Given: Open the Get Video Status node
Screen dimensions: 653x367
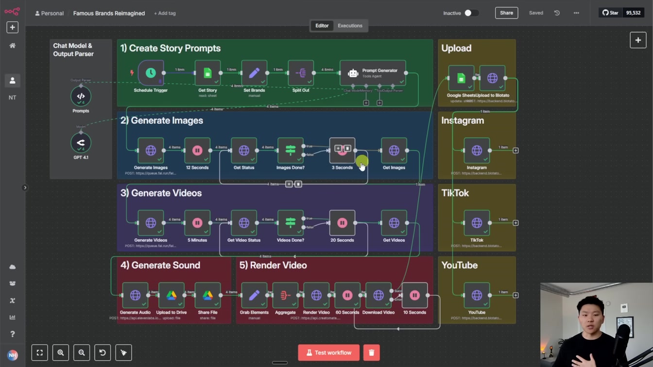Looking at the screenshot, I should click(x=244, y=223).
